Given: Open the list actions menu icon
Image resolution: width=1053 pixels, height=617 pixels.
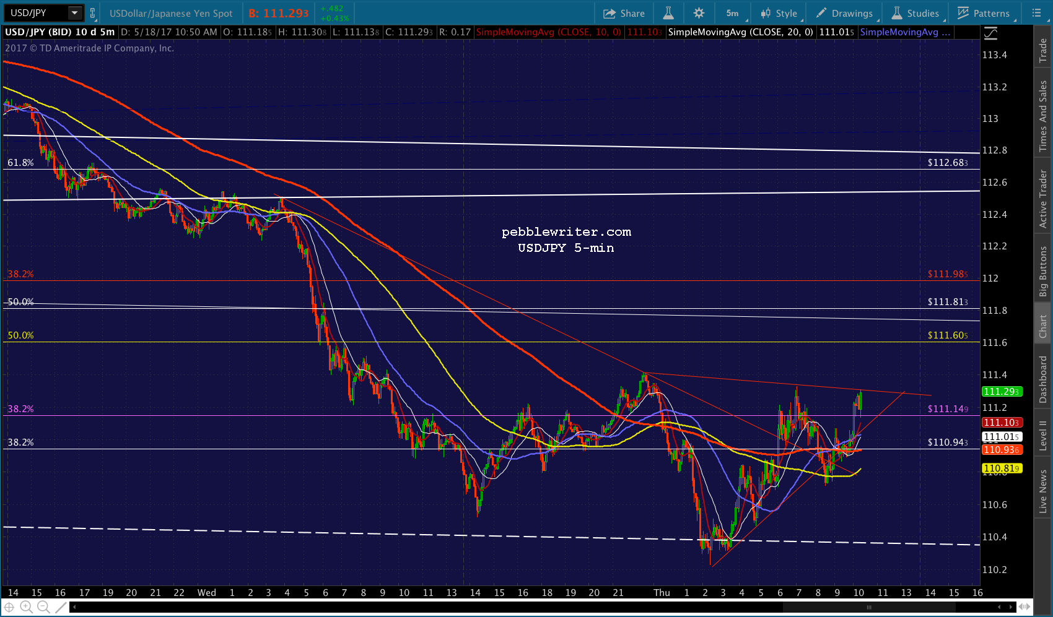Looking at the screenshot, I should (x=1037, y=13).
